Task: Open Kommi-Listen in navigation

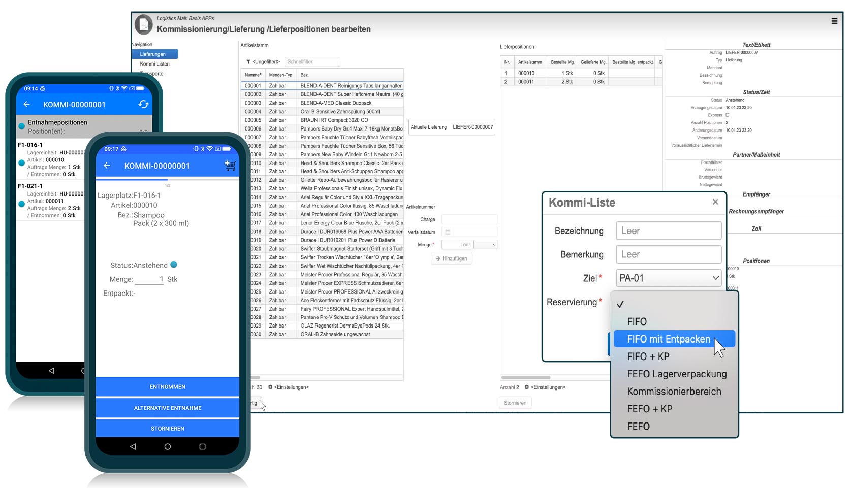Action: point(155,64)
